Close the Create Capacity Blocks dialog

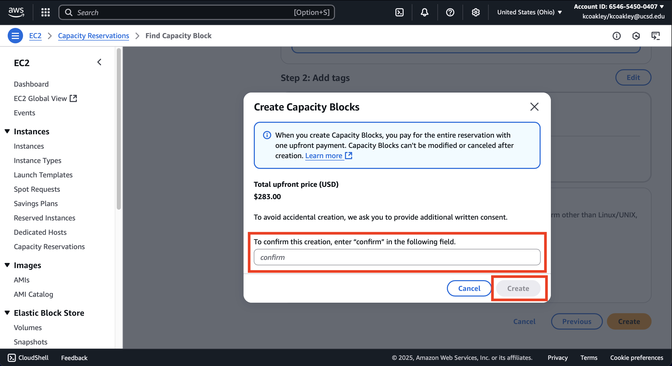pos(534,107)
